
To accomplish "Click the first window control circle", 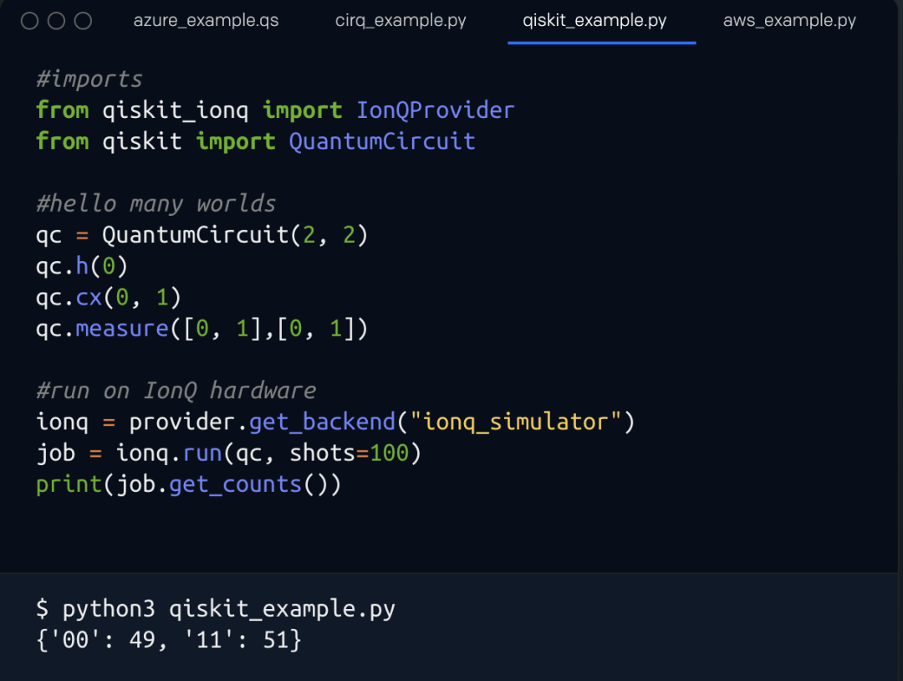I will (29, 21).
